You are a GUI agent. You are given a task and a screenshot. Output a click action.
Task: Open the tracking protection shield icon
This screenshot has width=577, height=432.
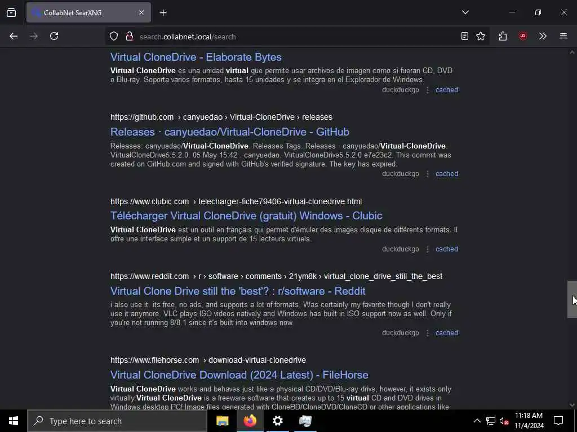(114, 37)
